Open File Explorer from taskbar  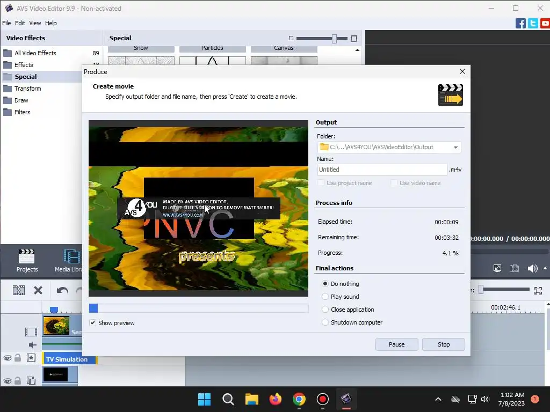[251, 399]
